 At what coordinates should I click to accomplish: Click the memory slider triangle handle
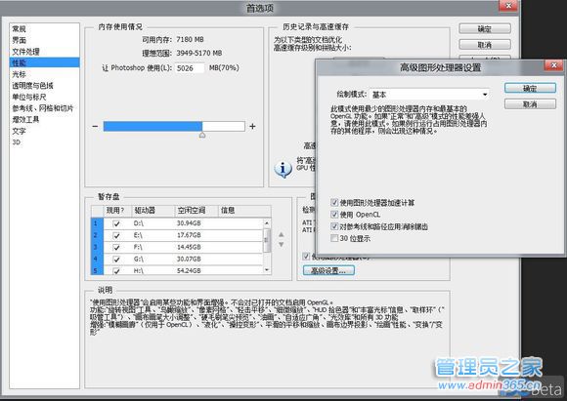coord(202,135)
